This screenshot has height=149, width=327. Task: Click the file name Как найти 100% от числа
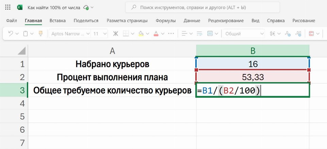click(54, 7)
